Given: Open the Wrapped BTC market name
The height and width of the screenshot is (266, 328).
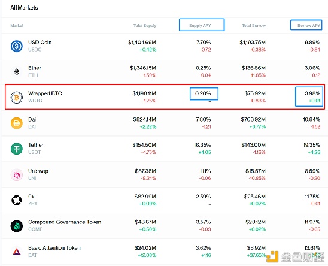Looking at the screenshot, I should coord(45,93).
